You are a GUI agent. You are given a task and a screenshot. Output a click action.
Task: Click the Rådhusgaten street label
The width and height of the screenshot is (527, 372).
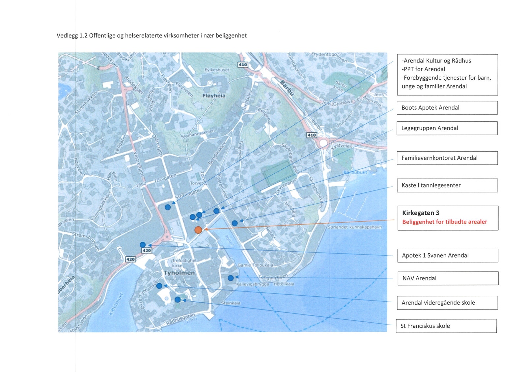(180, 319)
